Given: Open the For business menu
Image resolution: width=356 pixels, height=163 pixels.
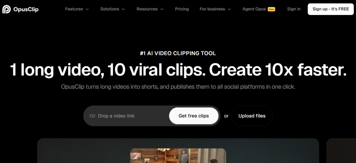Looking at the screenshot, I should (x=212, y=9).
